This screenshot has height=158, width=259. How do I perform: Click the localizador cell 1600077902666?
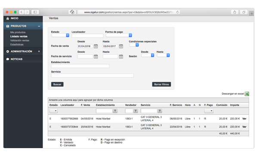tap(69, 118)
